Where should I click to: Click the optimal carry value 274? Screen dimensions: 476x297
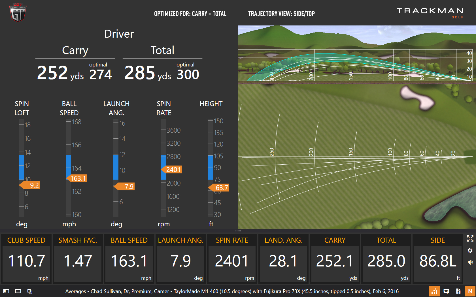(x=101, y=75)
